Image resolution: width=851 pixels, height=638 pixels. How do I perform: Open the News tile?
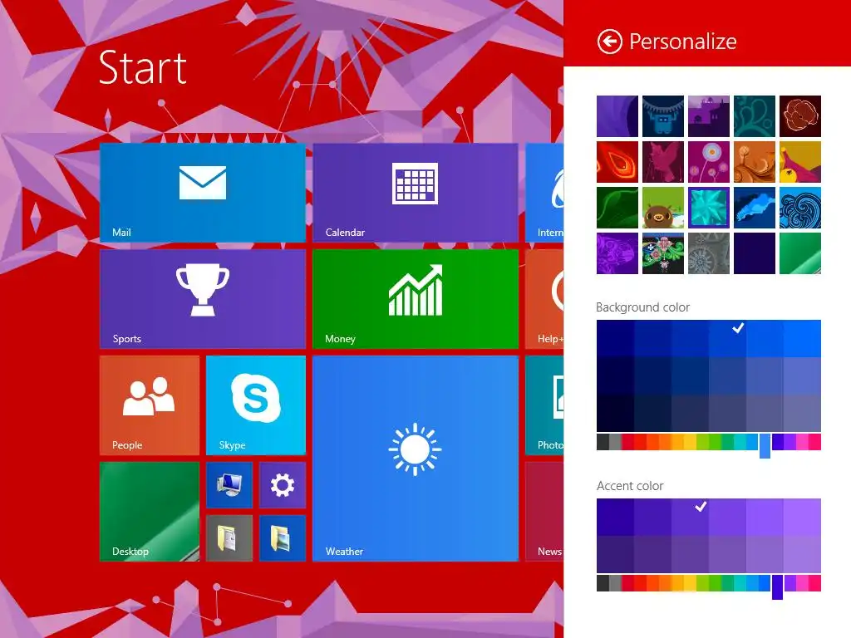tap(545, 512)
